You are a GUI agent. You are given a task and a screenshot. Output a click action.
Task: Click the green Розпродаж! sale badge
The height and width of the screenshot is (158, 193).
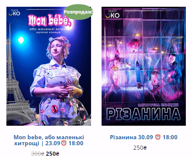point(79,12)
